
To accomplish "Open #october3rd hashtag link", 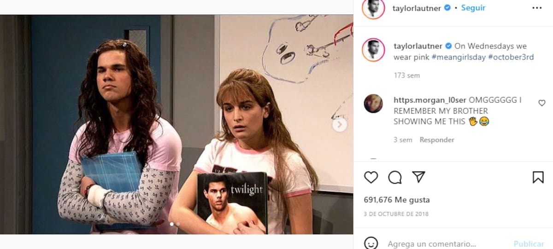I will [509, 57].
